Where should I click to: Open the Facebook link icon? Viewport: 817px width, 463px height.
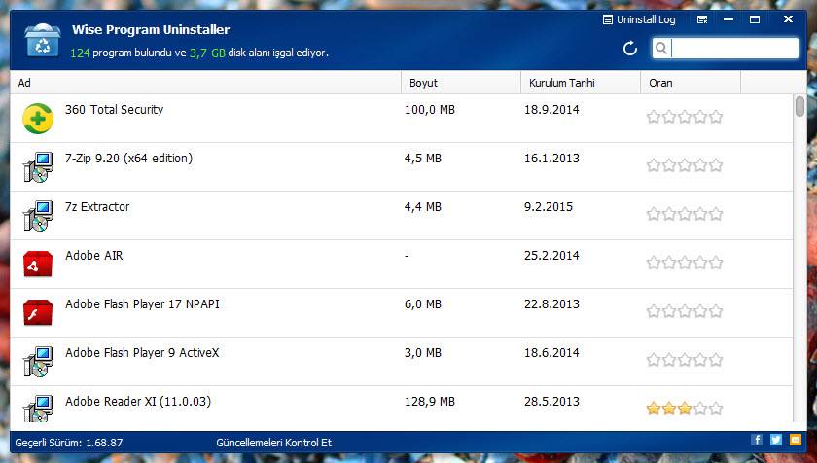(757, 441)
